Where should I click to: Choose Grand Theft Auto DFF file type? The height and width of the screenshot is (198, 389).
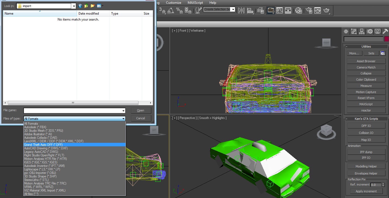pos(43,145)
